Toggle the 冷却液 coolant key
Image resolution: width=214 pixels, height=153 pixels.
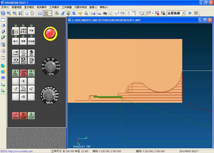tap(31, 41)
